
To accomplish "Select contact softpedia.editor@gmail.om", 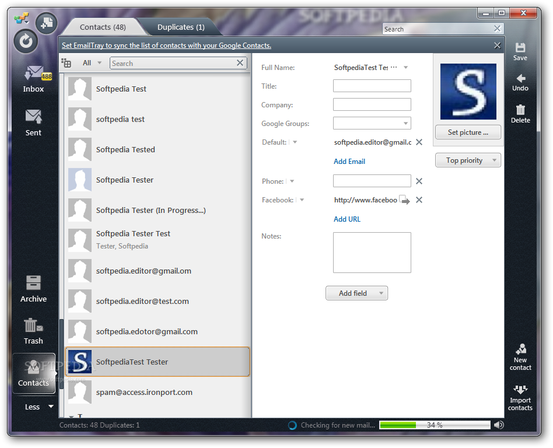I will pyautogui.click(x=157, y=271).
